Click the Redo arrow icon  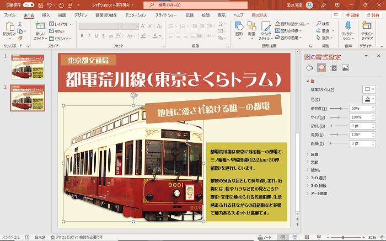[61, 5]
